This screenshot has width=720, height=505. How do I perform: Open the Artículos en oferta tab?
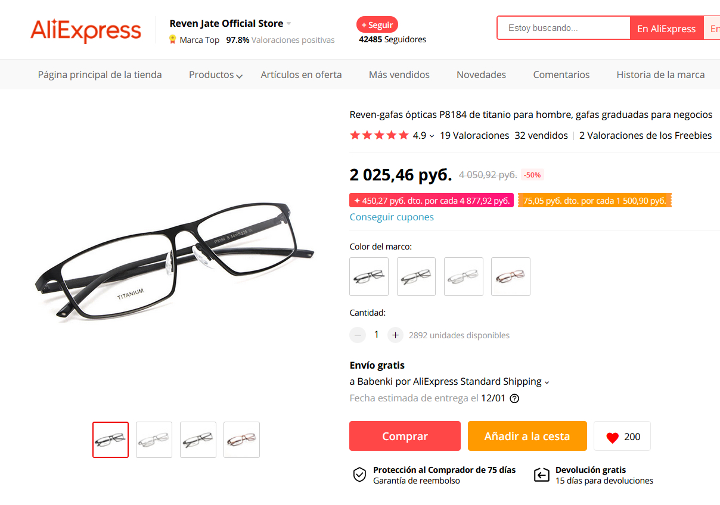click(x=301, y=75)
